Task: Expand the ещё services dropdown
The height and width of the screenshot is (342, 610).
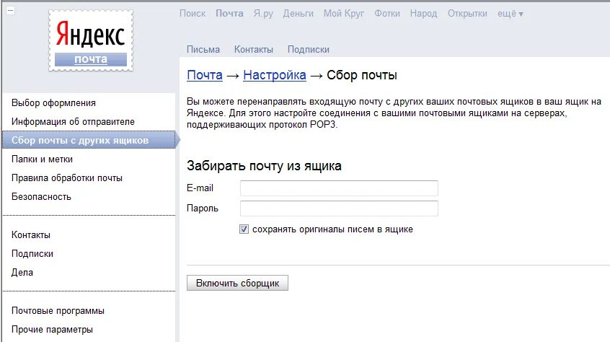Action: 510,14
